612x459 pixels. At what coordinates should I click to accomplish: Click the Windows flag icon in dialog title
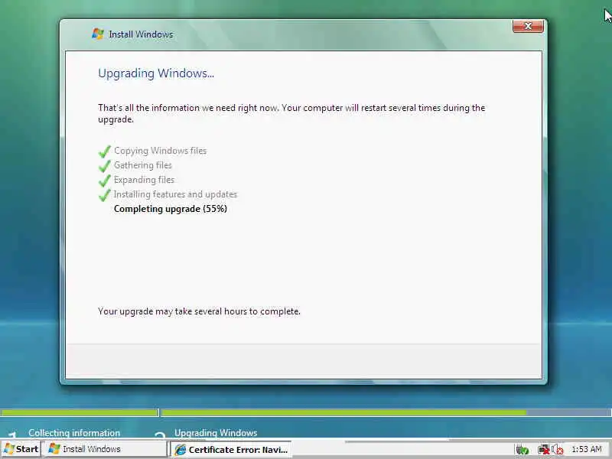(x=98, y=34)
